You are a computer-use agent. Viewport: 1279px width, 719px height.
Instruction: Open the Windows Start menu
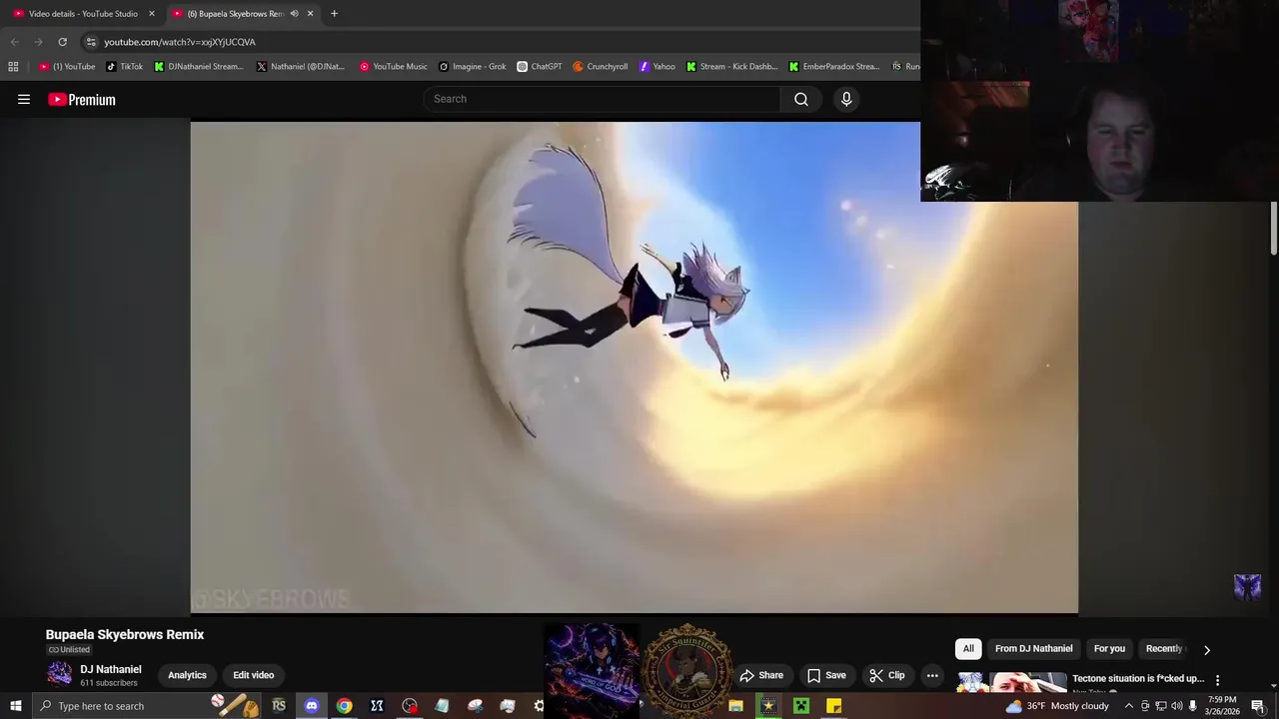[x=15, y=706]
